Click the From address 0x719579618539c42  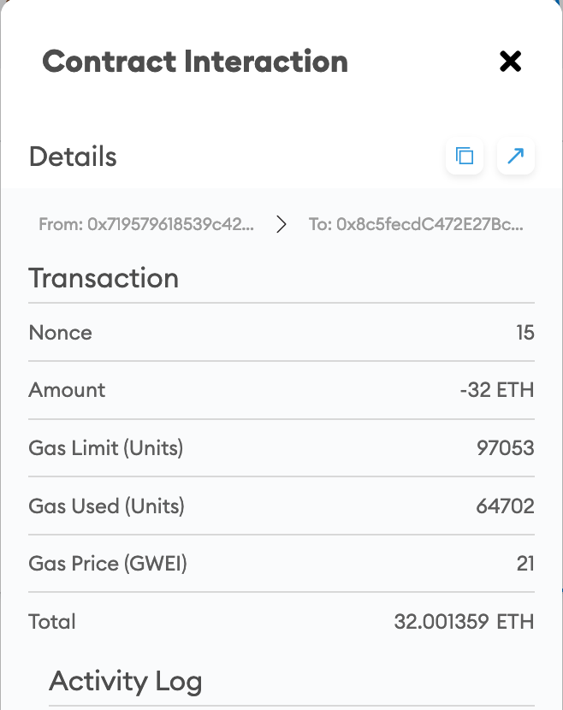tap(146, 224)
